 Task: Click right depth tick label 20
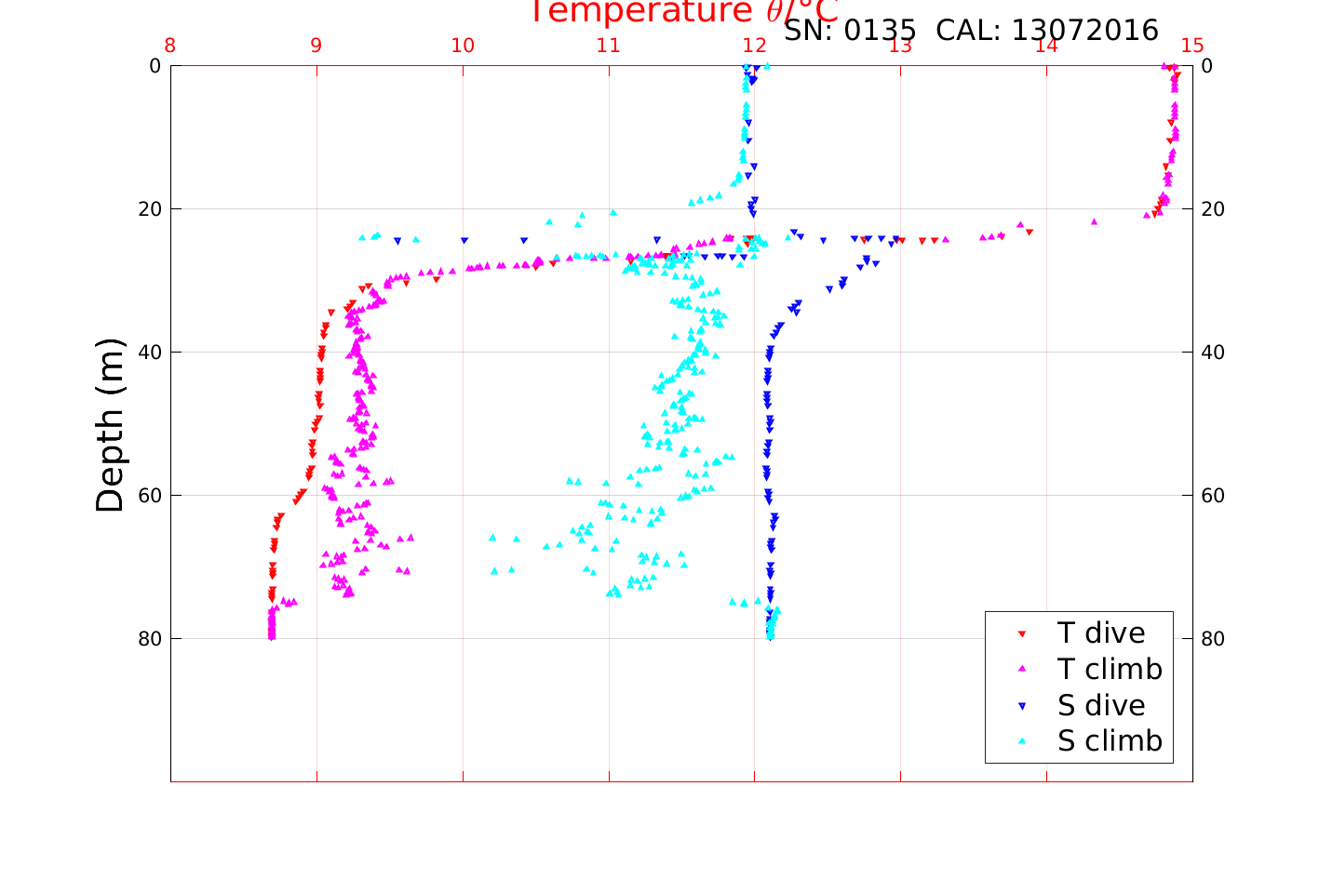click(x=1213, y=209)
